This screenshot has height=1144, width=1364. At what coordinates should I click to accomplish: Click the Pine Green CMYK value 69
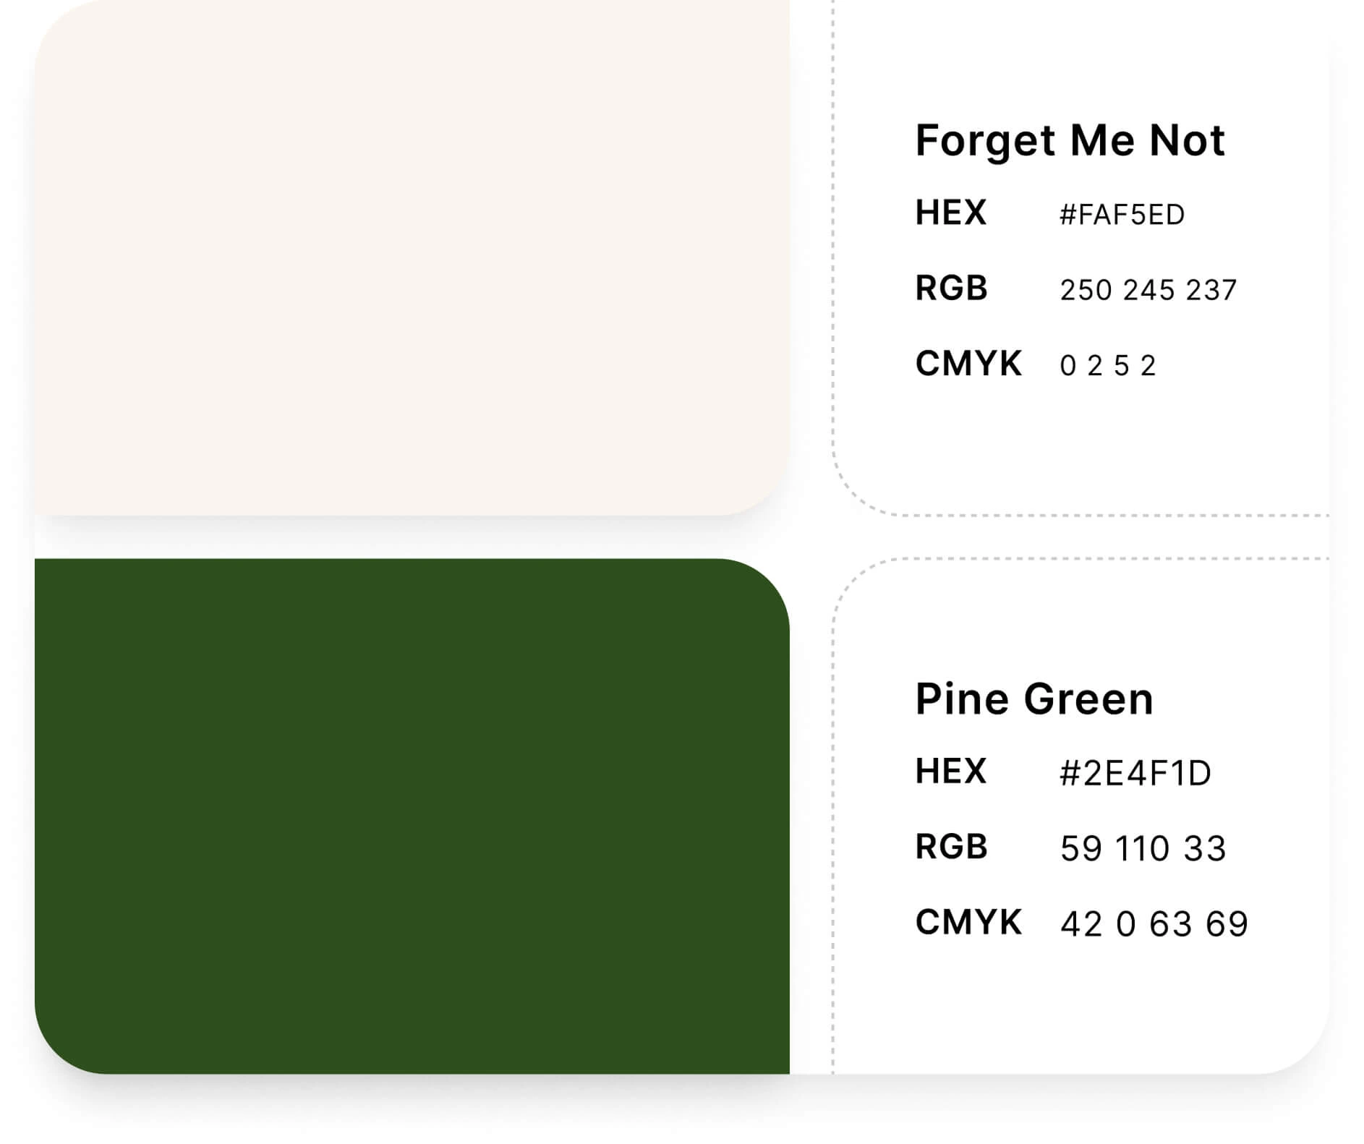click(1227, 925)
